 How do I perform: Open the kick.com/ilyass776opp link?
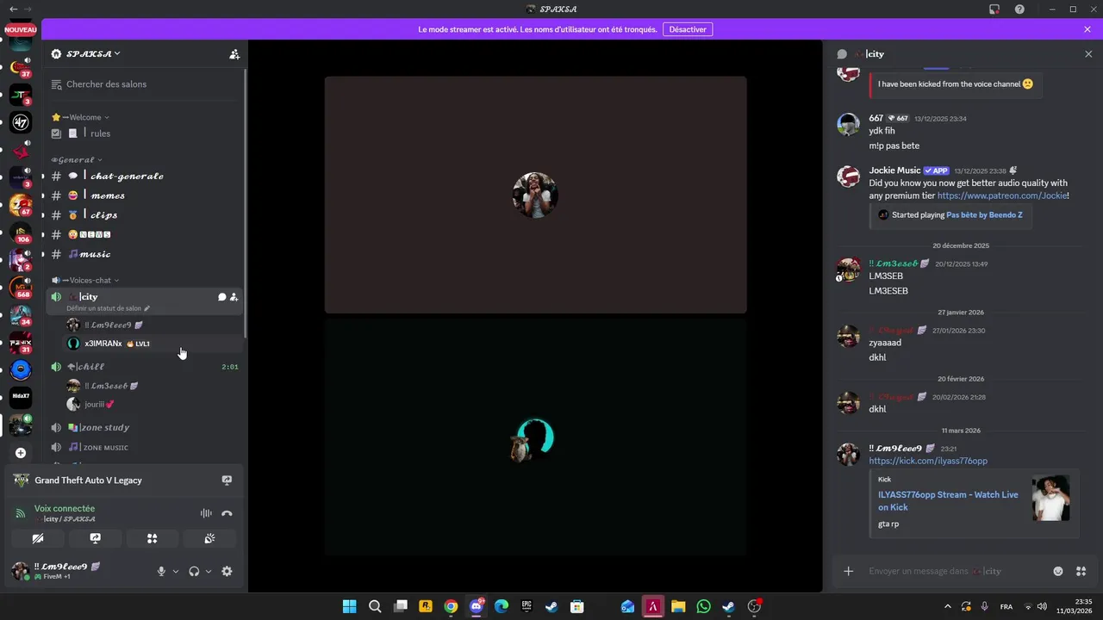(x=928, y=461)
